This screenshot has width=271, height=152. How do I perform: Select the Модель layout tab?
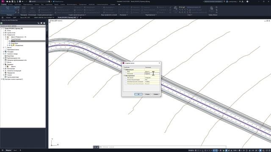pyautogui.click(x=8, y=150)
